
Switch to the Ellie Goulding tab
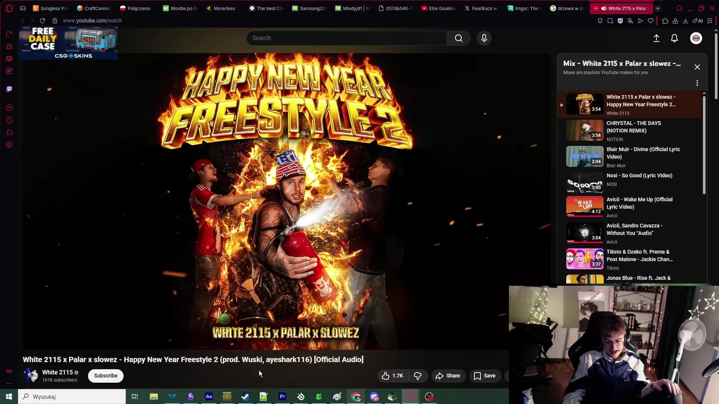(x=439, y=8)
